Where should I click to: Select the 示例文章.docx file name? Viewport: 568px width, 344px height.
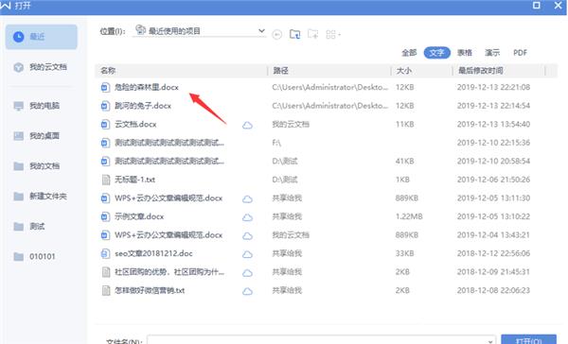pos(139,216)
